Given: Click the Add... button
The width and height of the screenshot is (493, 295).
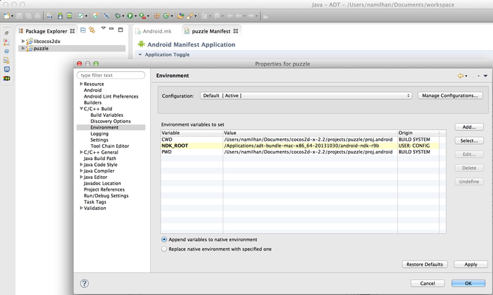Looking at the screenshot, I should point(469,127).
